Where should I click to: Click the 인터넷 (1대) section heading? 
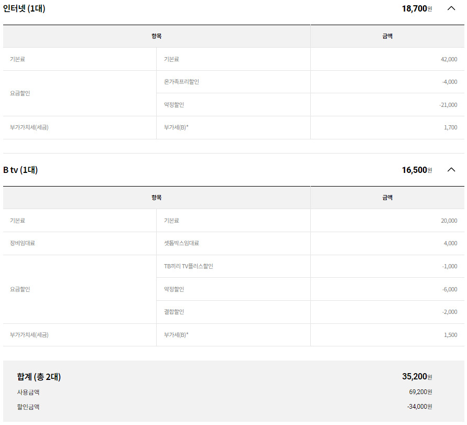24,8
